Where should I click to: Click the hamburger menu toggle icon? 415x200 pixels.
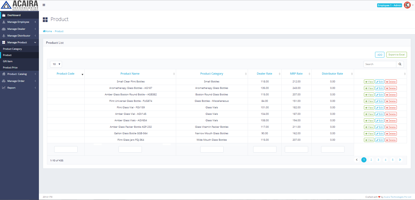click(x=44, y=5)
